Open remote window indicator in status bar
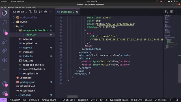 tap(3, 100)
